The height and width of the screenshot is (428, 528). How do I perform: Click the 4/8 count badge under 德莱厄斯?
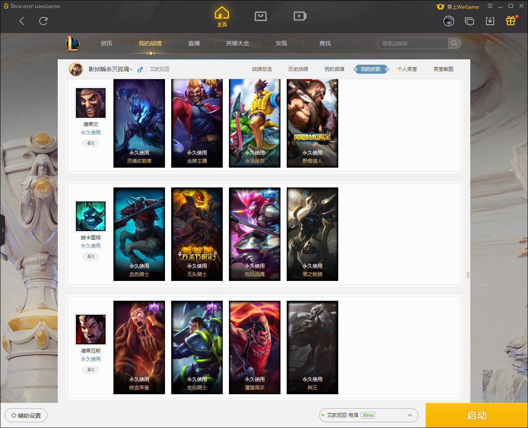pos(91,370)
